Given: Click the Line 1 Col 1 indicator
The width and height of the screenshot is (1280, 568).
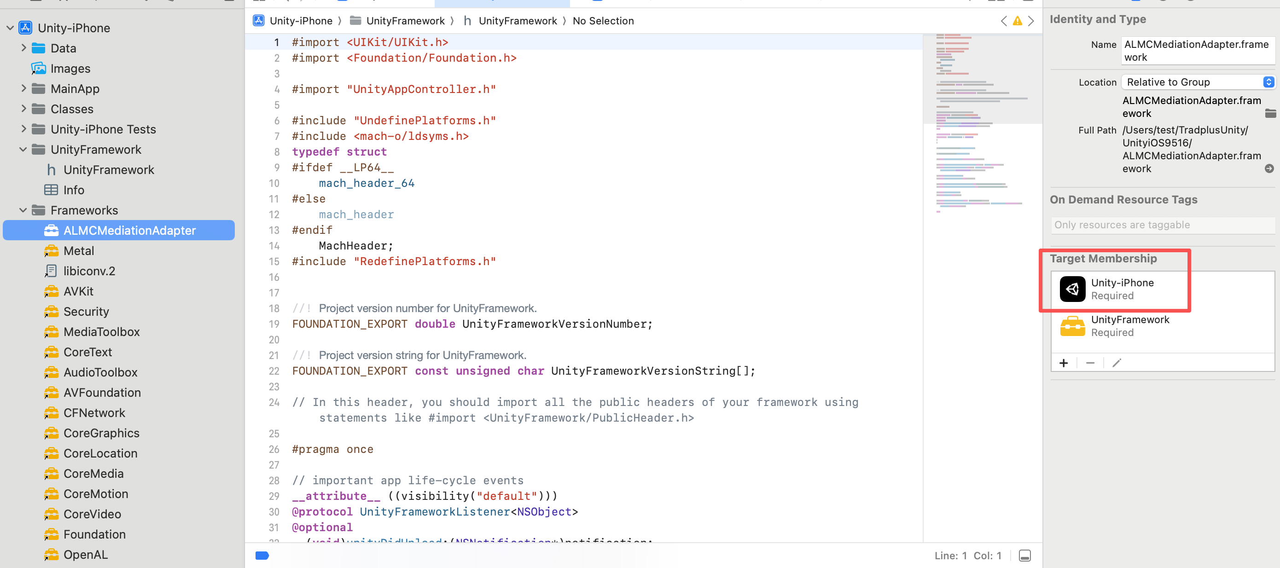Looking at the screenshot, I should [967, 555].
